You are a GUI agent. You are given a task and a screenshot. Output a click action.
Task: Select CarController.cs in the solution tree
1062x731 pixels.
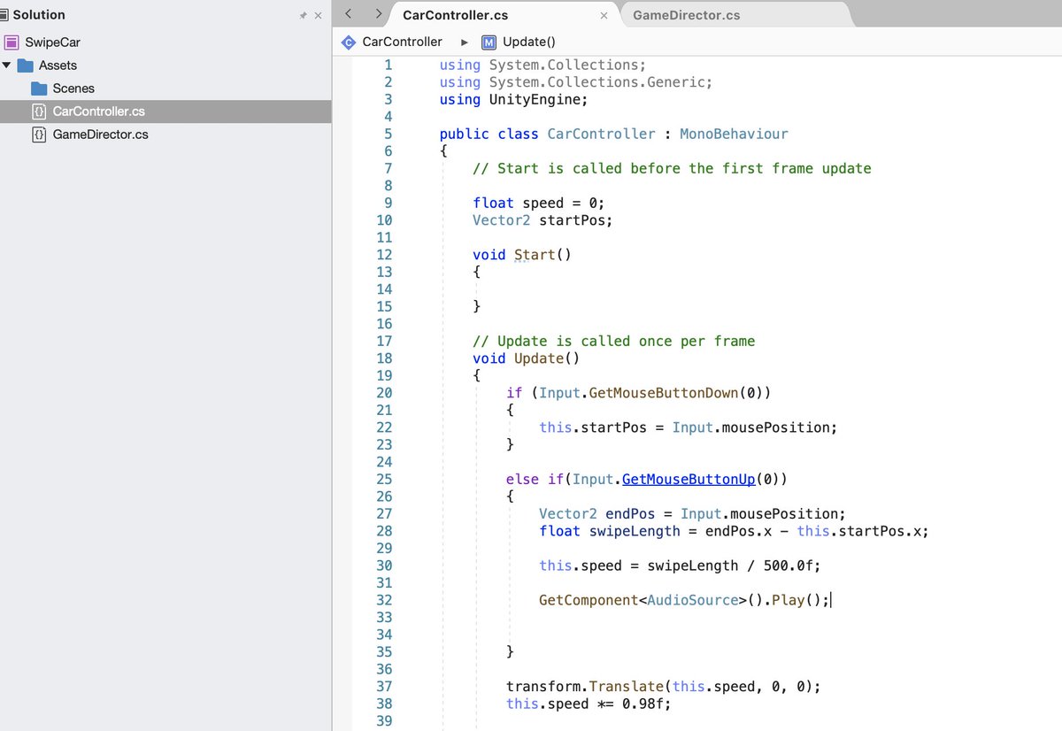(165, 112)
